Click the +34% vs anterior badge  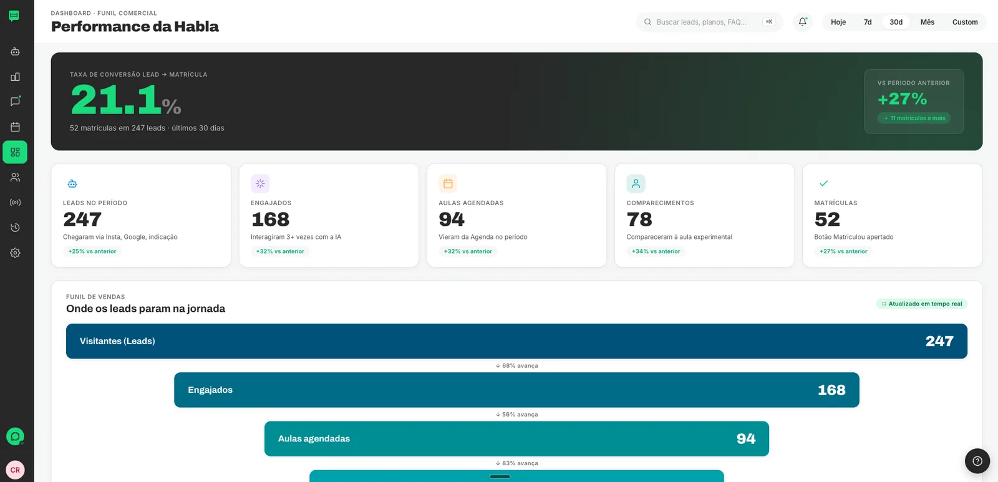pyautogui.click(x=656, y=251)
